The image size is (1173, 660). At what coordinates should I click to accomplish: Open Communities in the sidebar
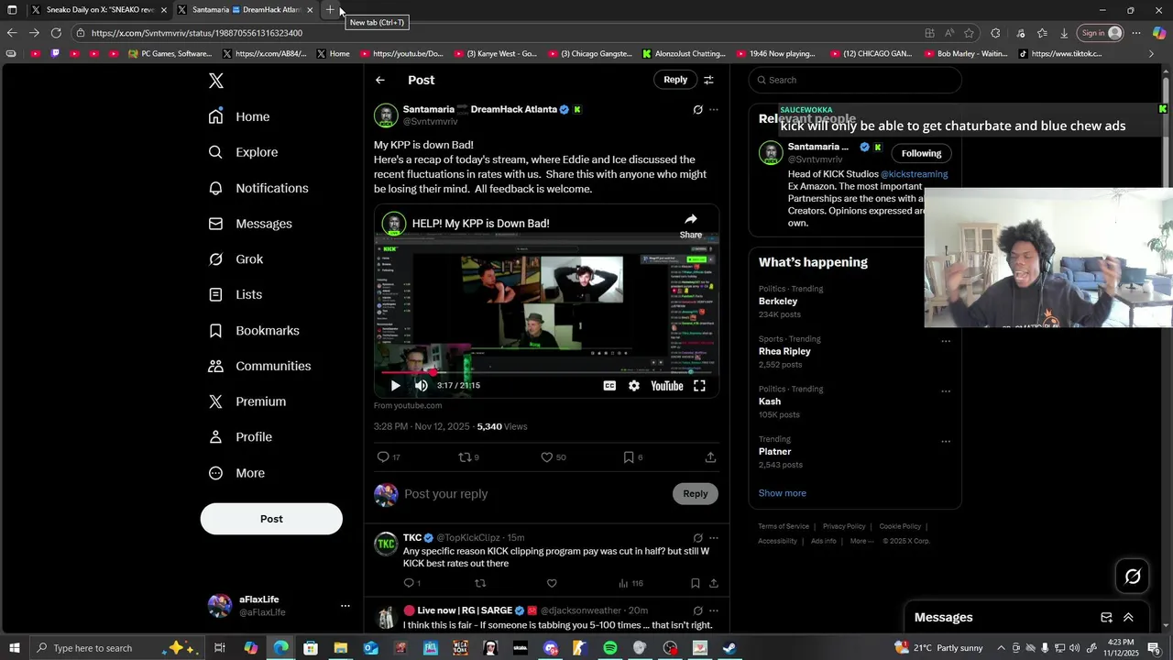(x=259, y=366)
